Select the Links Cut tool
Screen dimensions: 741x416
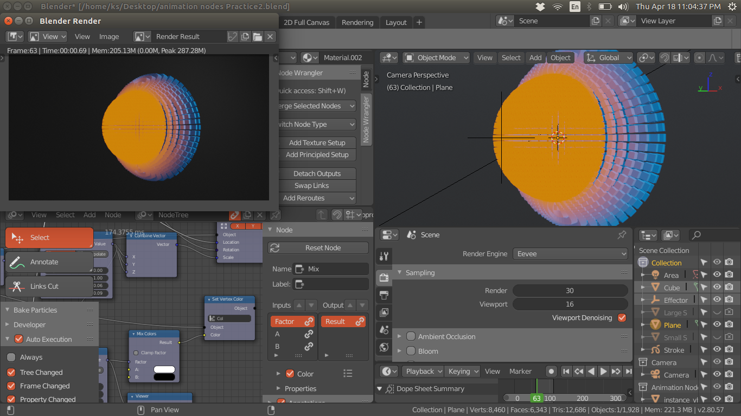click(x=49, y=286)
